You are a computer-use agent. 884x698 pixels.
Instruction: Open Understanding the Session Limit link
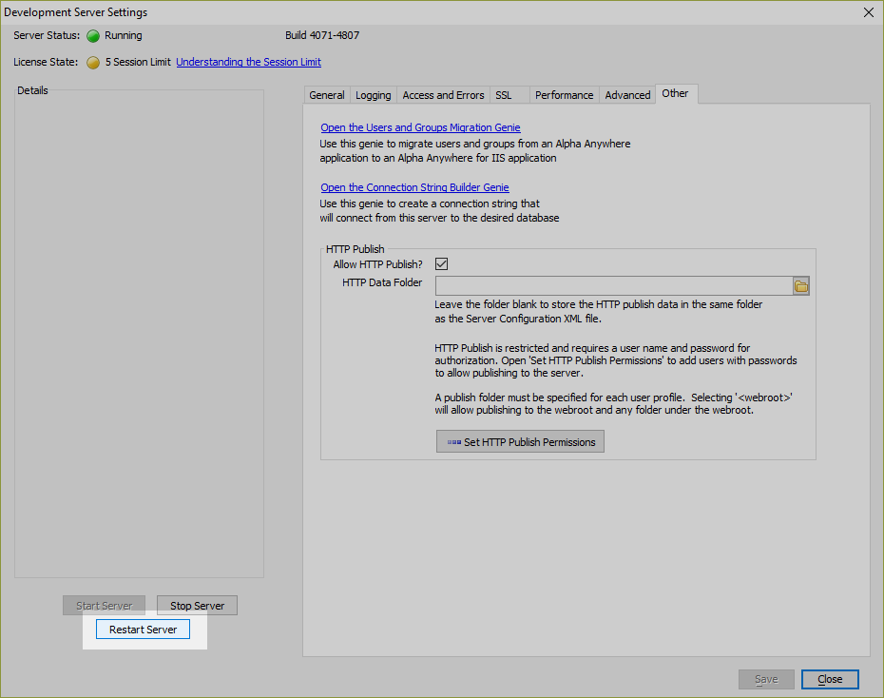249,62
